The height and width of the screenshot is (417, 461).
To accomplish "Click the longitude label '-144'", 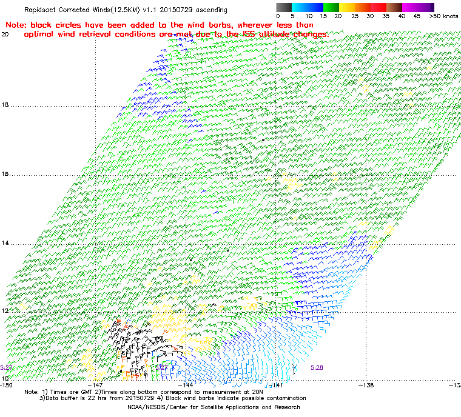I will click(186, 385).
